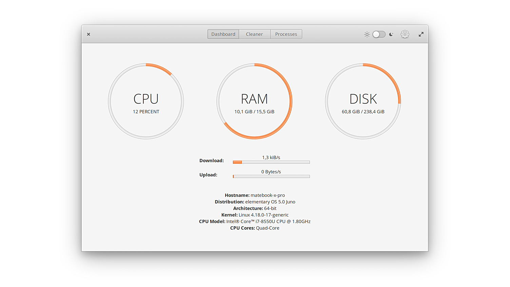Select the Dashboard tab
Viewport: 510px width, 287px height.
pyautogui.click(x=223, y=34)
